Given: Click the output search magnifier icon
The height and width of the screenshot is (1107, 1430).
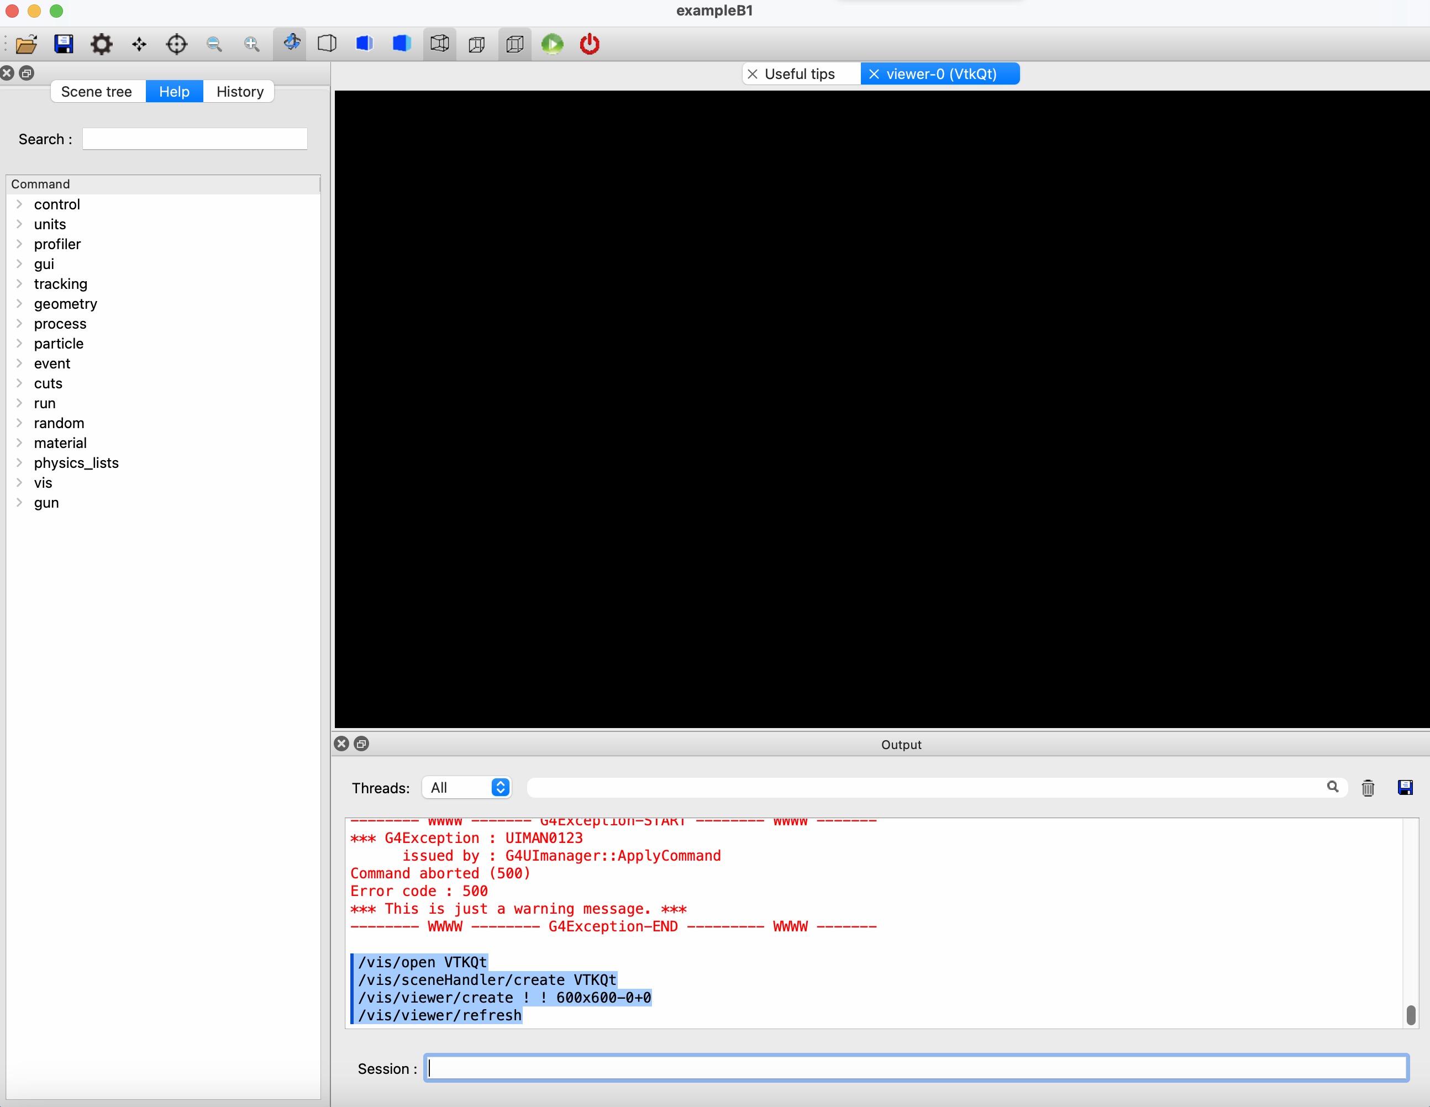Looking at the screenshot, I should click(x=1332, y=787).
